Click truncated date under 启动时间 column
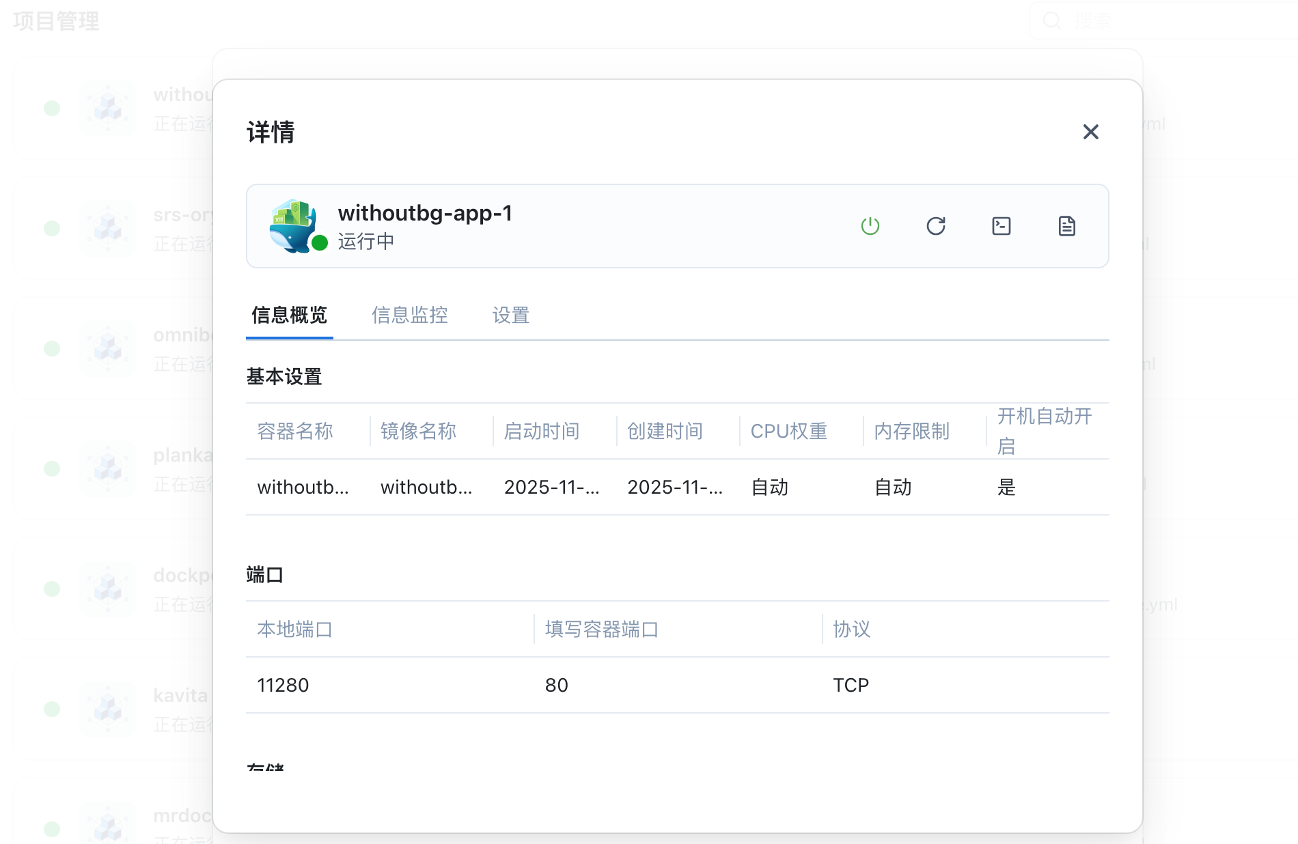Screen dimensions: 1298x844 coord(551,487)
